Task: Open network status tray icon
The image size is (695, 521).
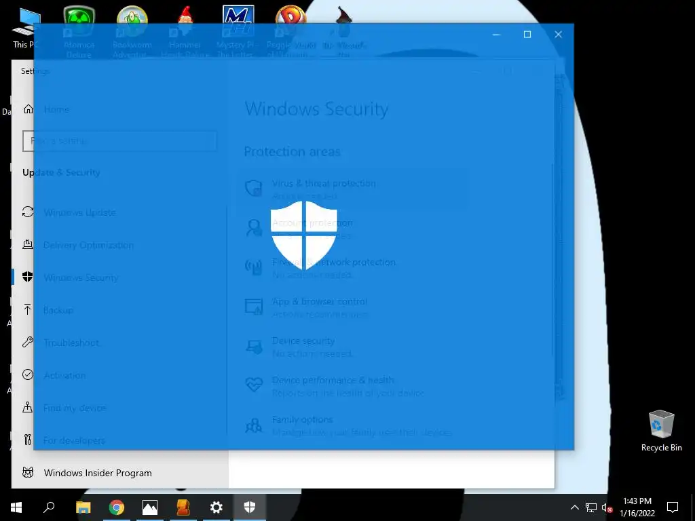Action: pyautogui.click(x=591, y=507)
